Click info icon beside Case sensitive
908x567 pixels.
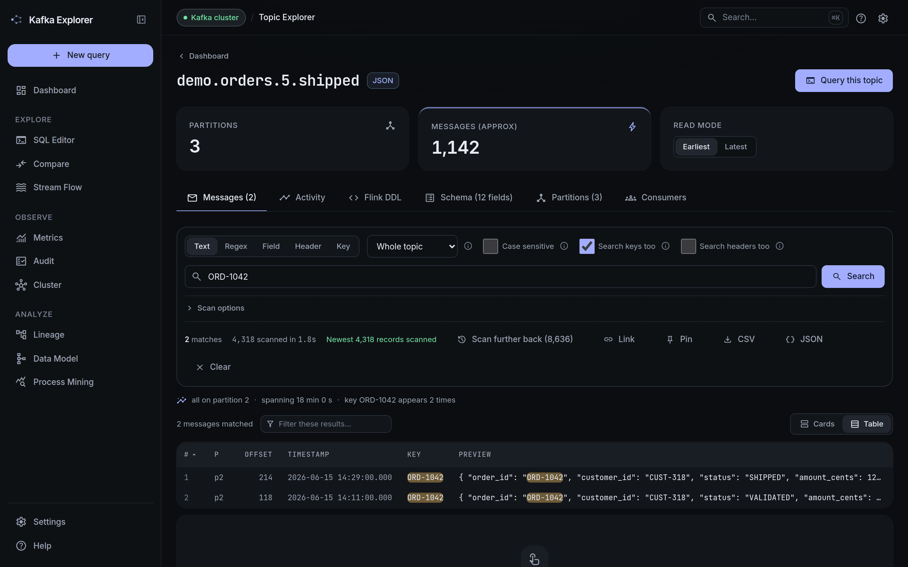(564, 246)
